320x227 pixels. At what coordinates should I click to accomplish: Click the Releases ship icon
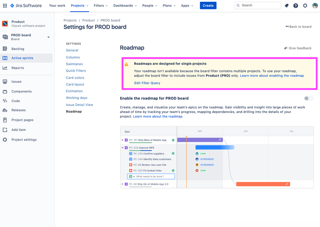tap(5, 110)
